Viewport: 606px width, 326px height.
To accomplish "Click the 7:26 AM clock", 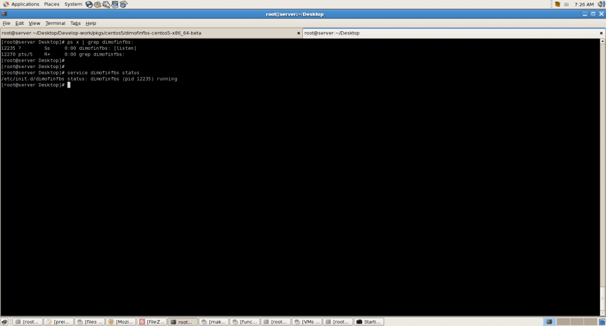I will tap(584, 4).
